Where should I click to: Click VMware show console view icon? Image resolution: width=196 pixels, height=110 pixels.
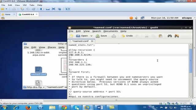tap(68, 9)
